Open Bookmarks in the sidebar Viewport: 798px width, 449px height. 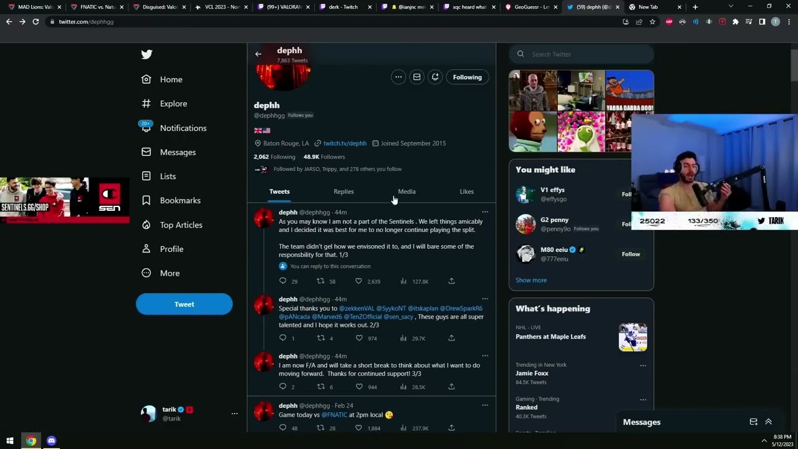(171, 200)
